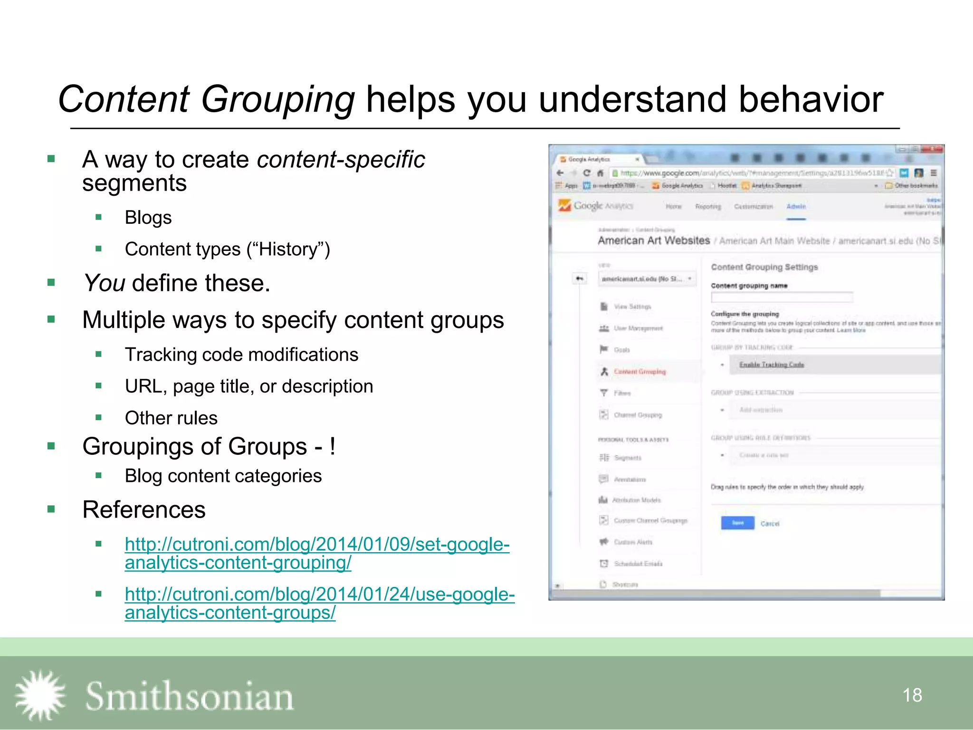This screenshot has width=973, height=730.
Task: Expand the Enable Tracking Code section arrow
Action: click(722, 365)
